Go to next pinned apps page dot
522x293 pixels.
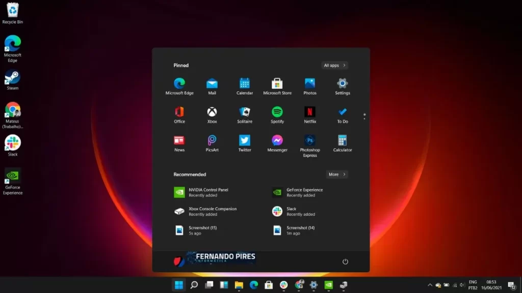pos(364,119)
